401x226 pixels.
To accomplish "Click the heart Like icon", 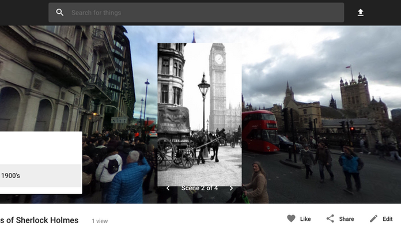I will coord(291,219).
